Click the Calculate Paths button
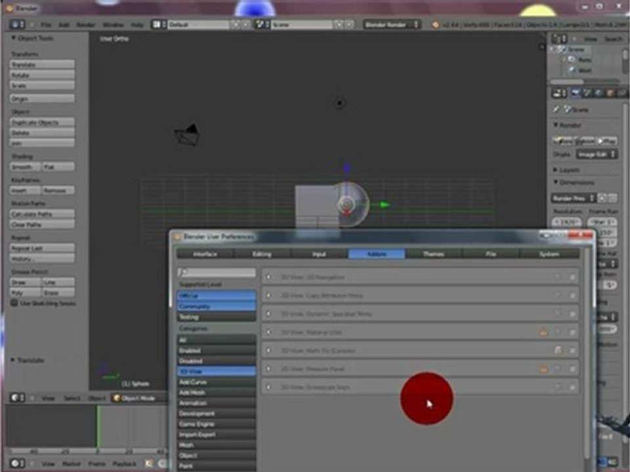The width and height of the screenshot is (630, 472). (42, 214)
